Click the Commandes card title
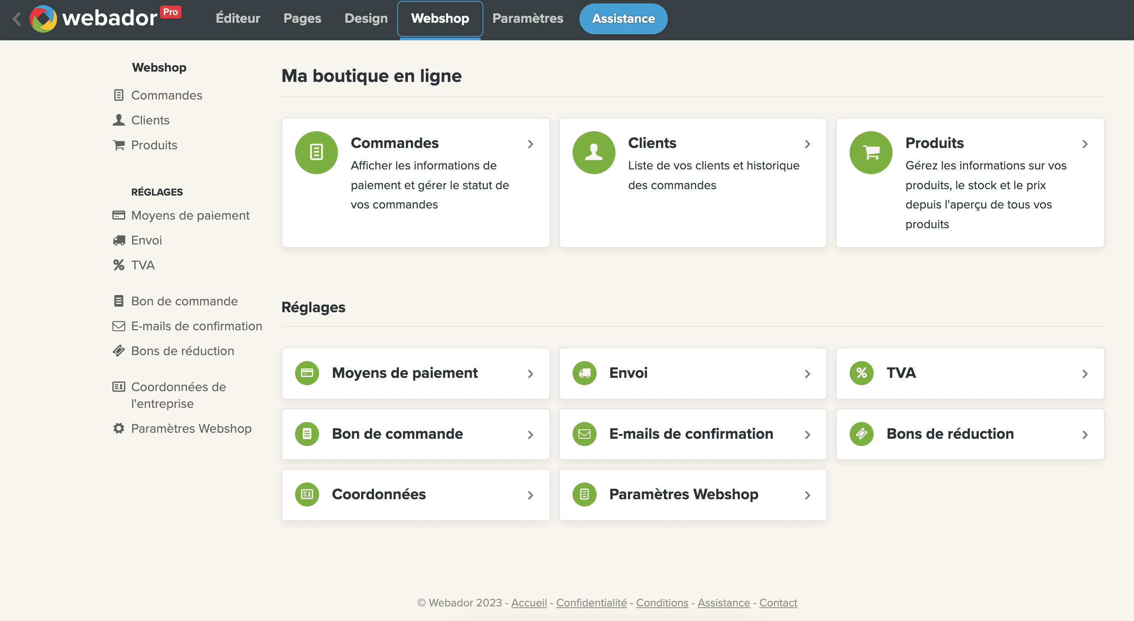 tap(395, 143)
